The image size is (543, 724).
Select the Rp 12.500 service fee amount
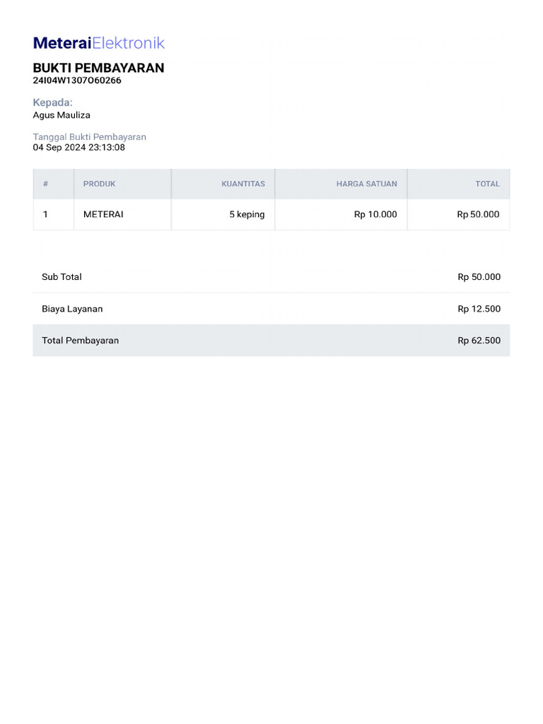[x=479, y=309]
